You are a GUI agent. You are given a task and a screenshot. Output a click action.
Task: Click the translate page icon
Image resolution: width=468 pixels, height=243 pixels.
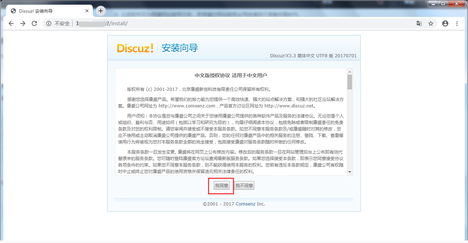pyautogui.click(x=419, y=23)
